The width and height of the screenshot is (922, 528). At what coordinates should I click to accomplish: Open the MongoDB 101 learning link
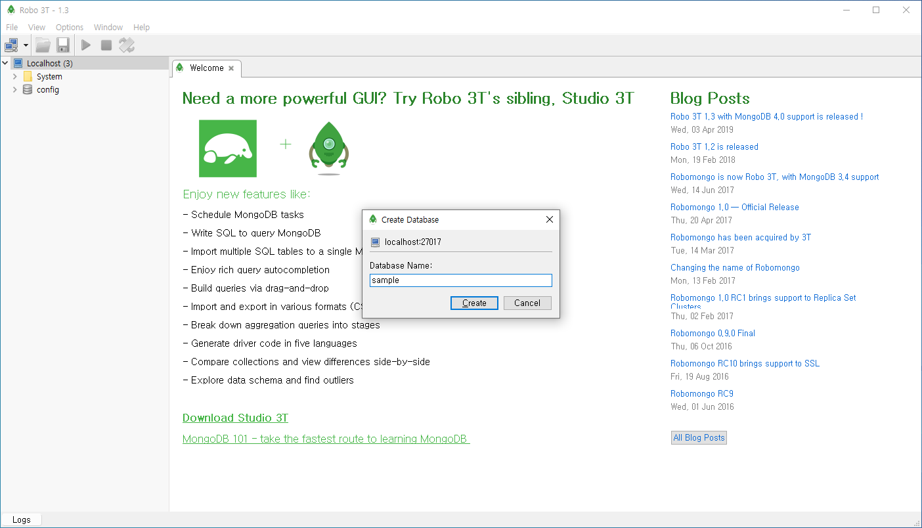[x=326, y=439]
